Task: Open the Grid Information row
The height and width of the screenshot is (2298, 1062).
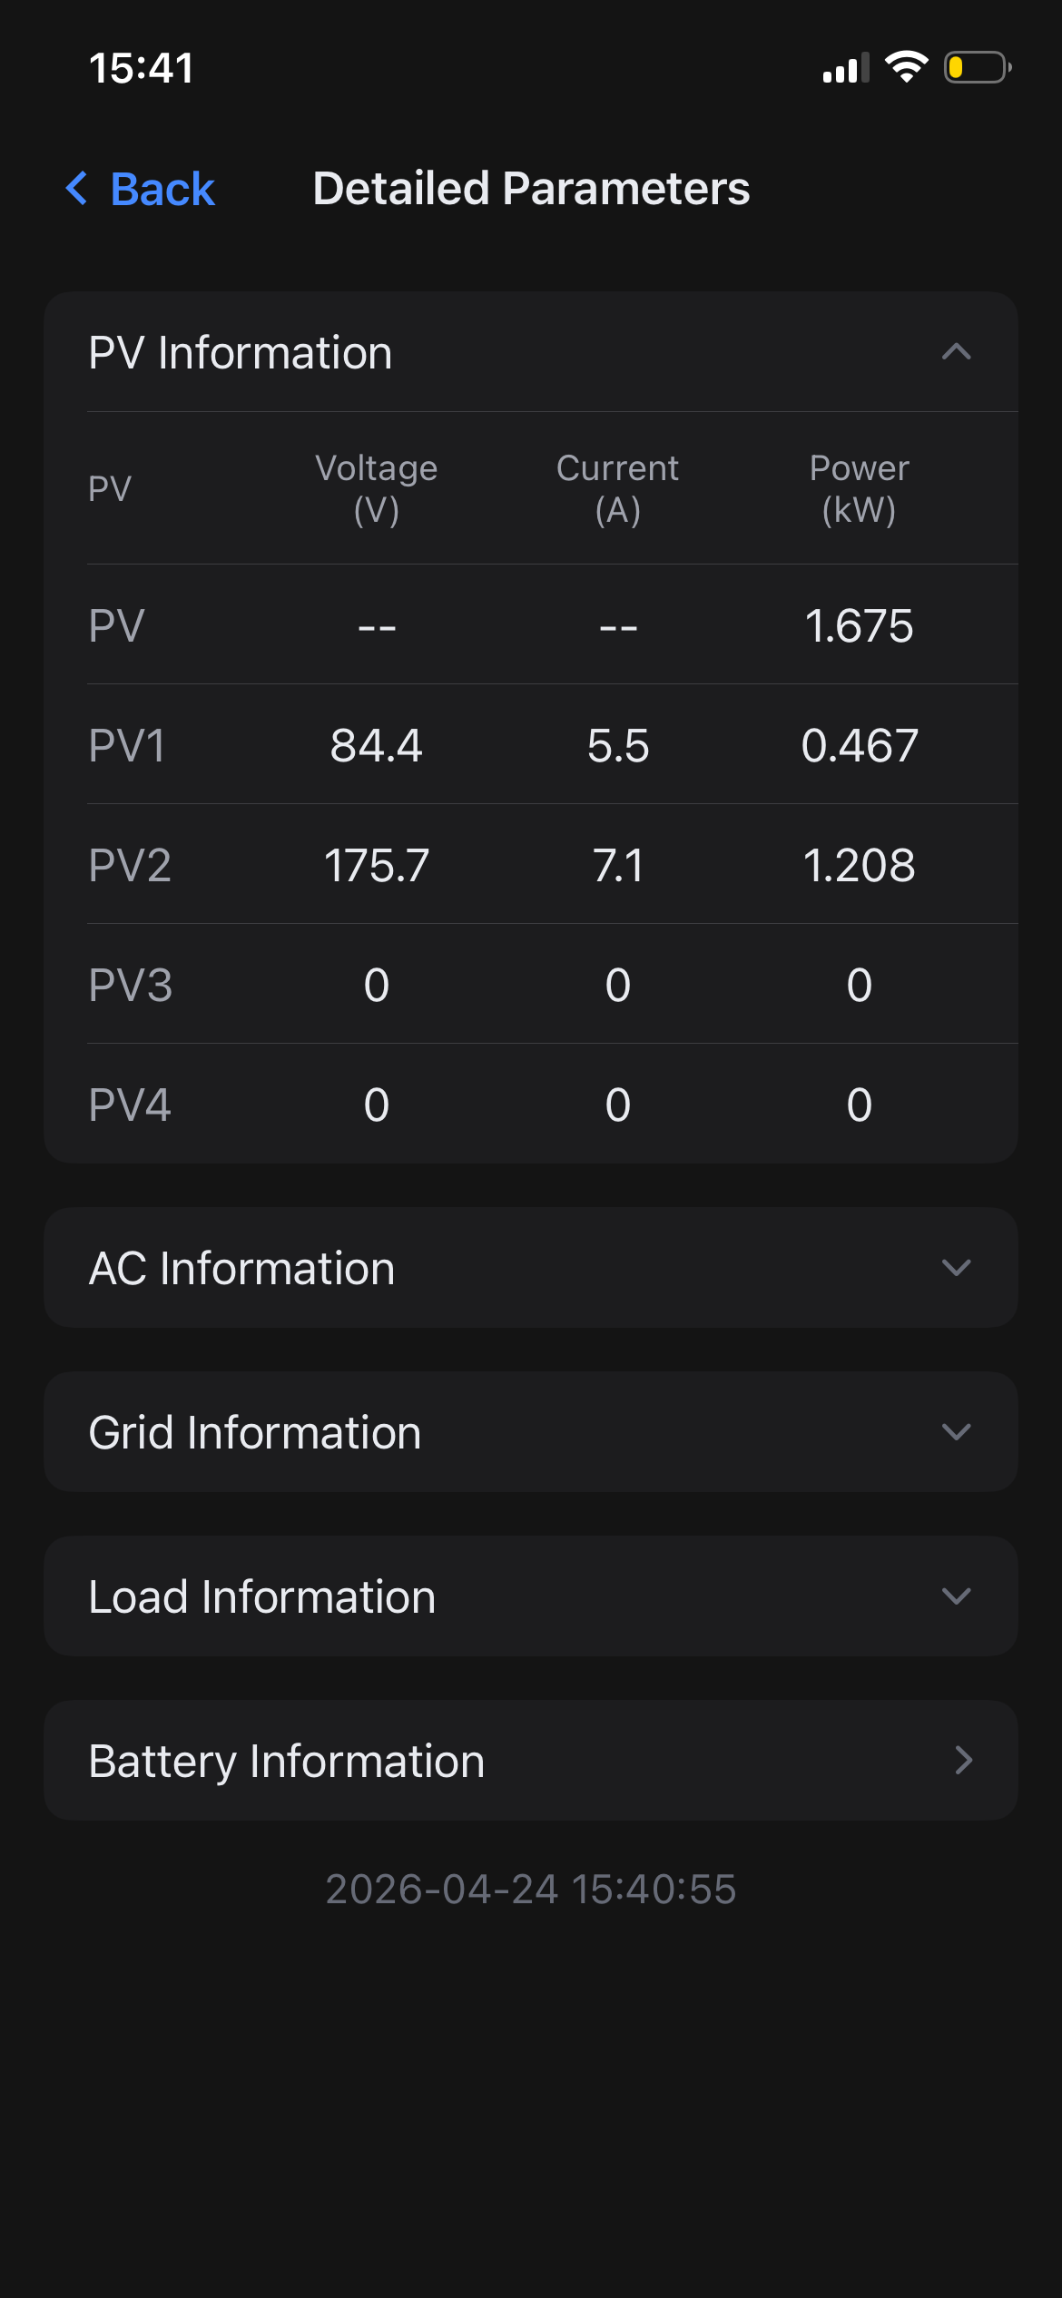Action: coord(531,1432)
